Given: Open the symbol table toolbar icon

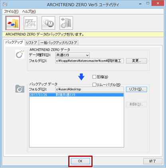Looking at the screenshot, I should pos(30,23).
